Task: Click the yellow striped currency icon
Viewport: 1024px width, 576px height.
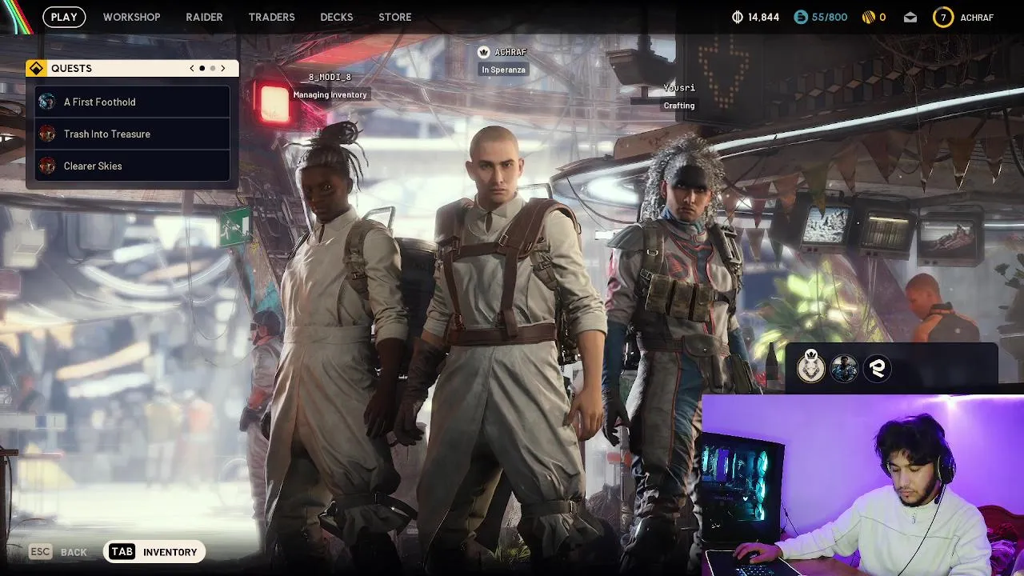Action: (x=868, y=17)
